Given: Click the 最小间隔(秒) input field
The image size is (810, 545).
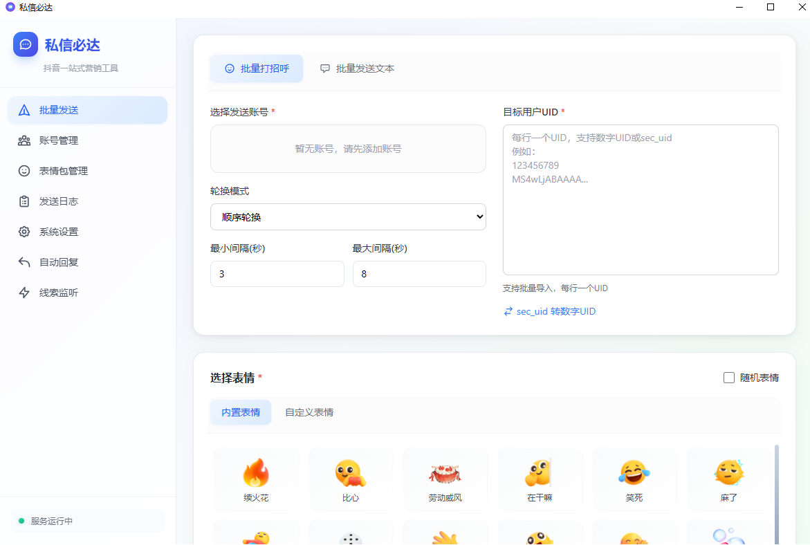Looking at the screenshot, I should (x=277, y=274).
